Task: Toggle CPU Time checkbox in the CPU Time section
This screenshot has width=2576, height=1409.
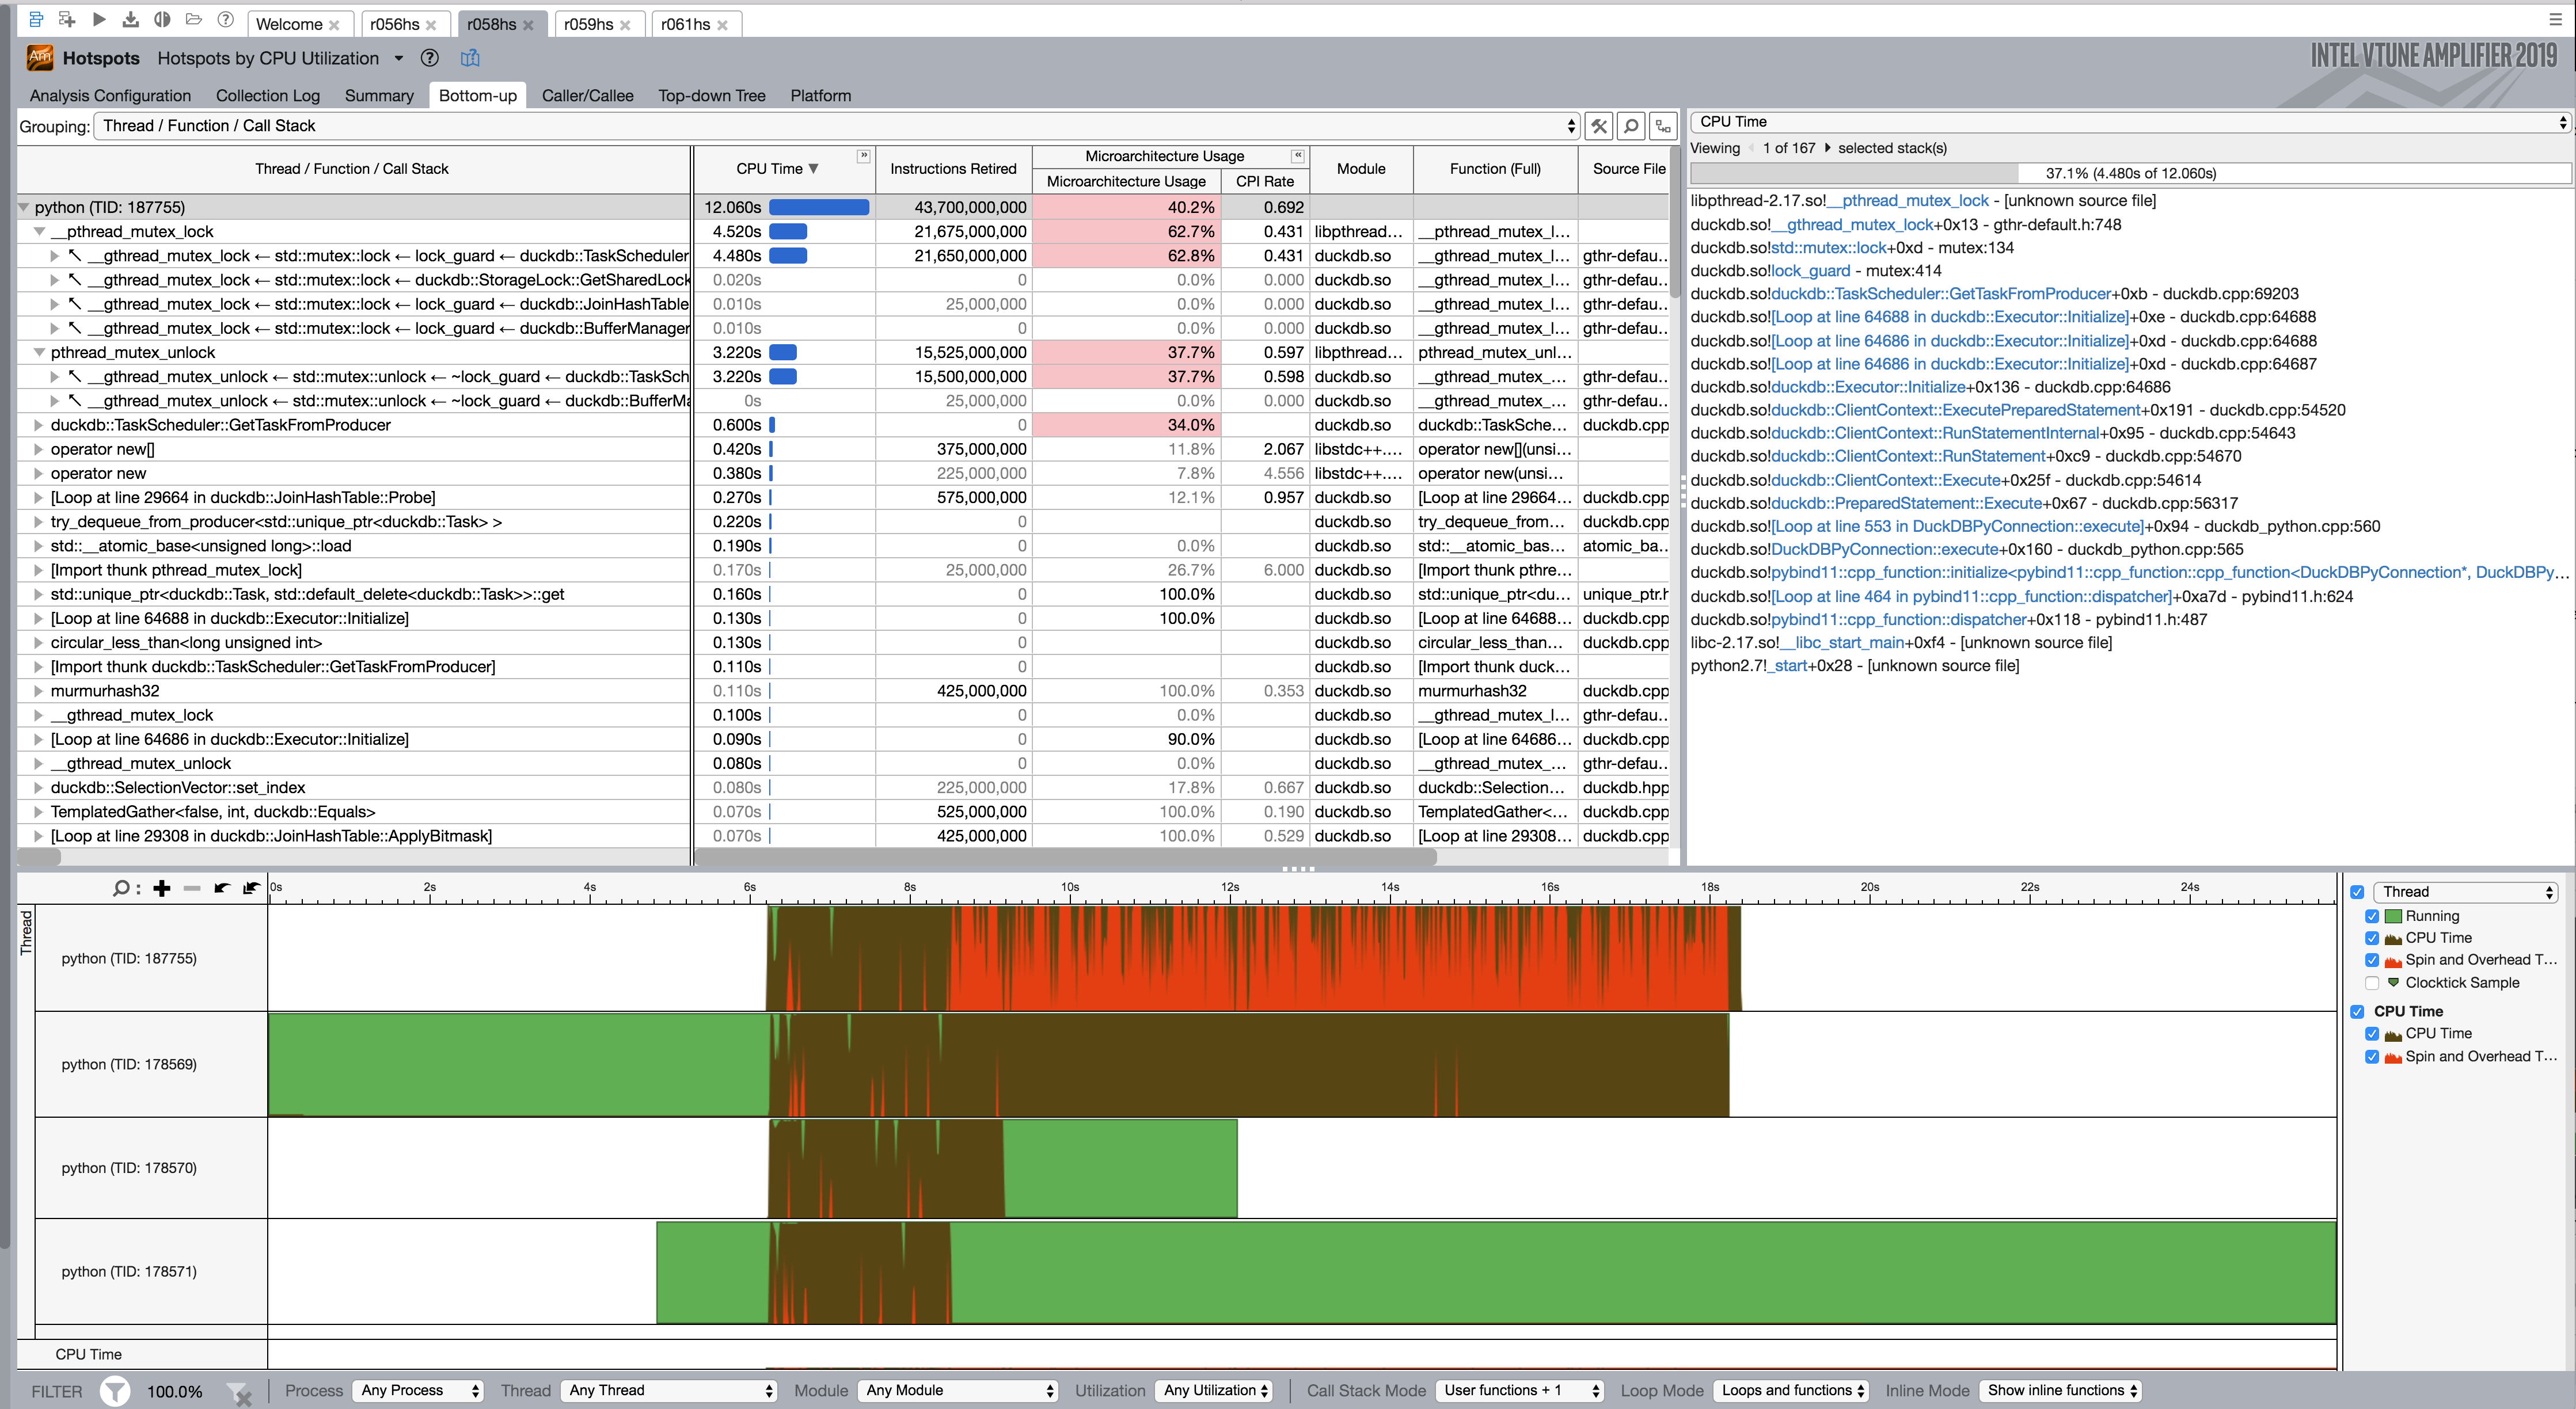Action: pyautogui.click(x=2372, y=1034)
